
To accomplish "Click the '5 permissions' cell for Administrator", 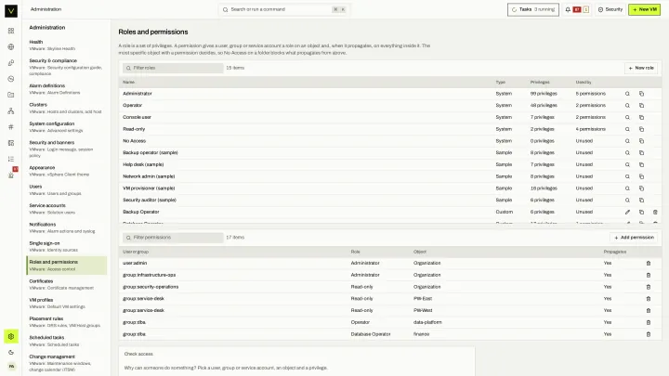I will click(x=591, y=94).
